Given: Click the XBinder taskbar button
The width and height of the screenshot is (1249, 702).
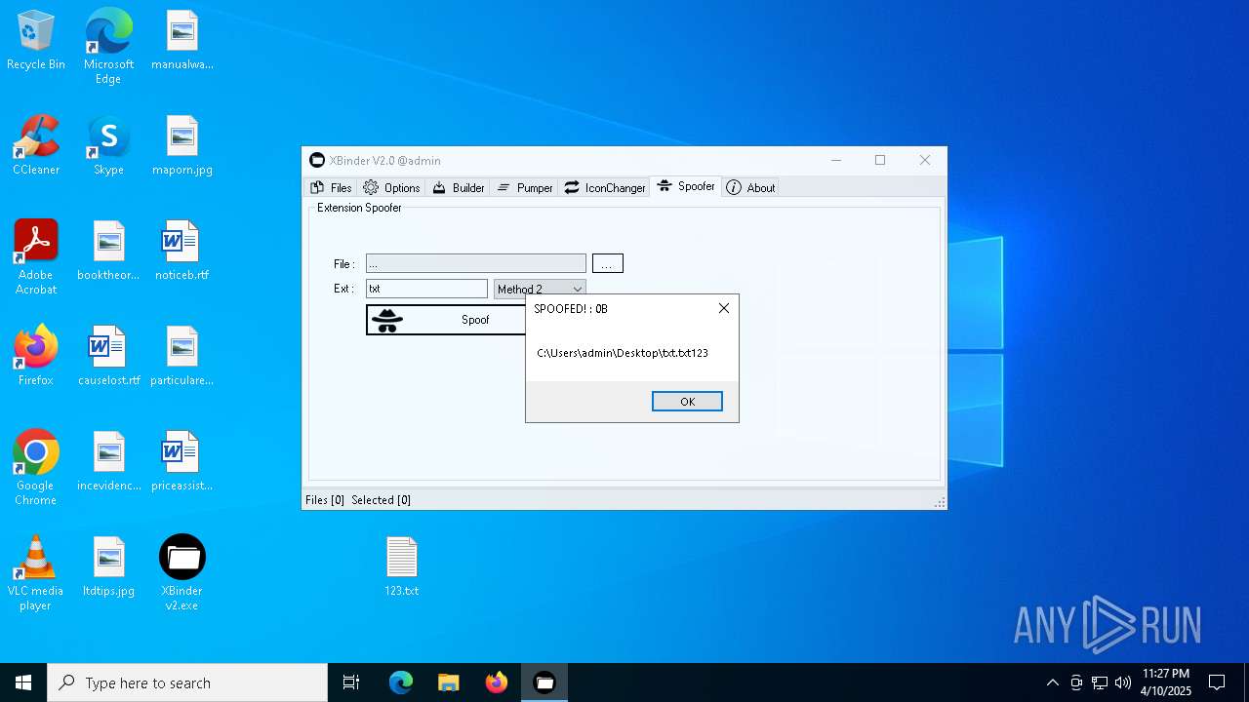Looking at the screenshot, I should coord(544,682).
